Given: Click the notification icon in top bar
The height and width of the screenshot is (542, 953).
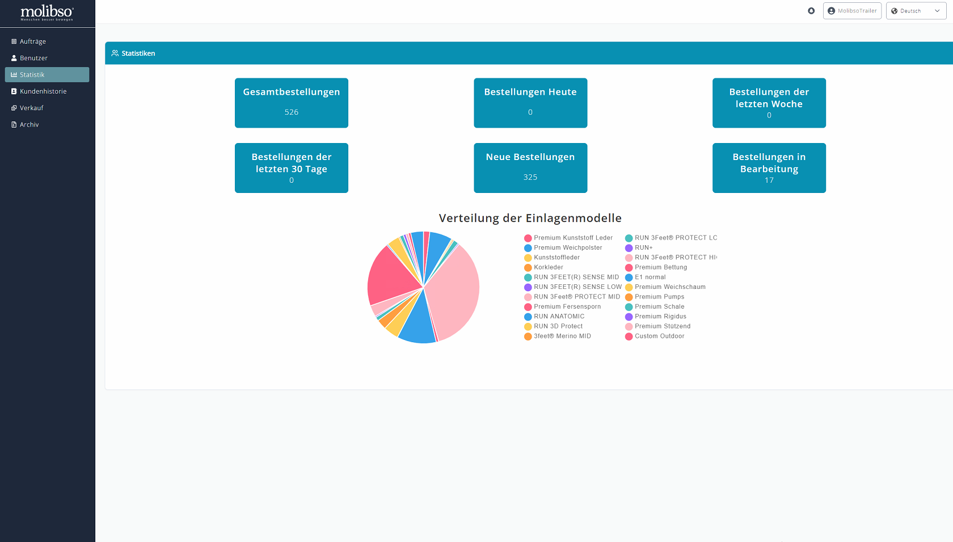Looking at the screenshot, I should (x=811, y=11).
